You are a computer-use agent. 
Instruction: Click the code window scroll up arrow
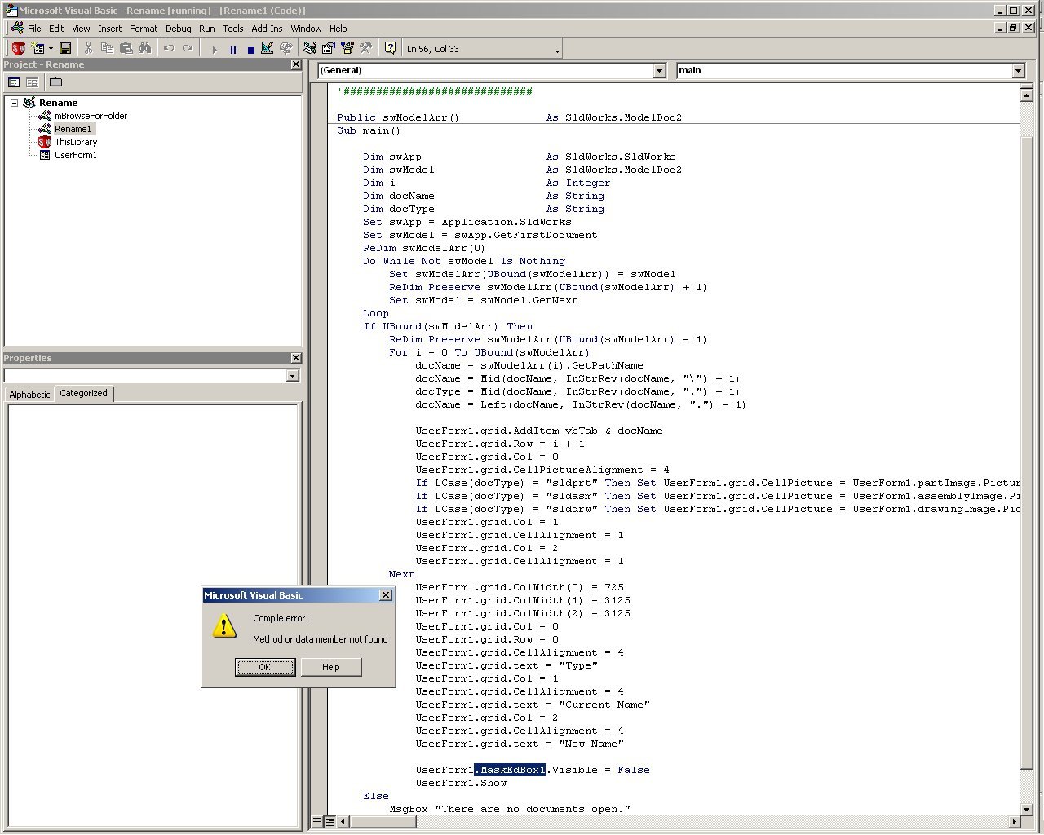click(1027, 95)
